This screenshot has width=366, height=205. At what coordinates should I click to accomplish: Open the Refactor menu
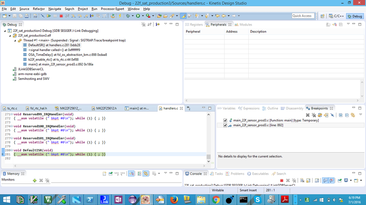[x=39, y=9]
